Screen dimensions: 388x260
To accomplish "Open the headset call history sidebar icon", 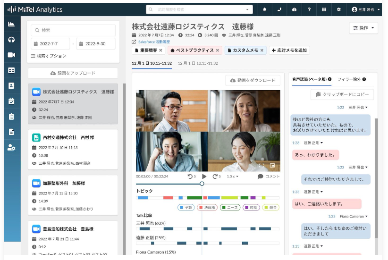I will (x=11, y=40).
